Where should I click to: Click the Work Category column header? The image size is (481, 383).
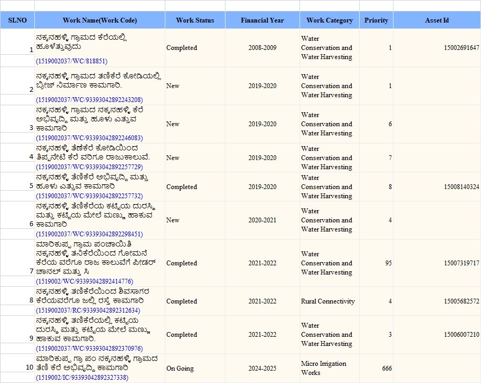tap(330, 20)
